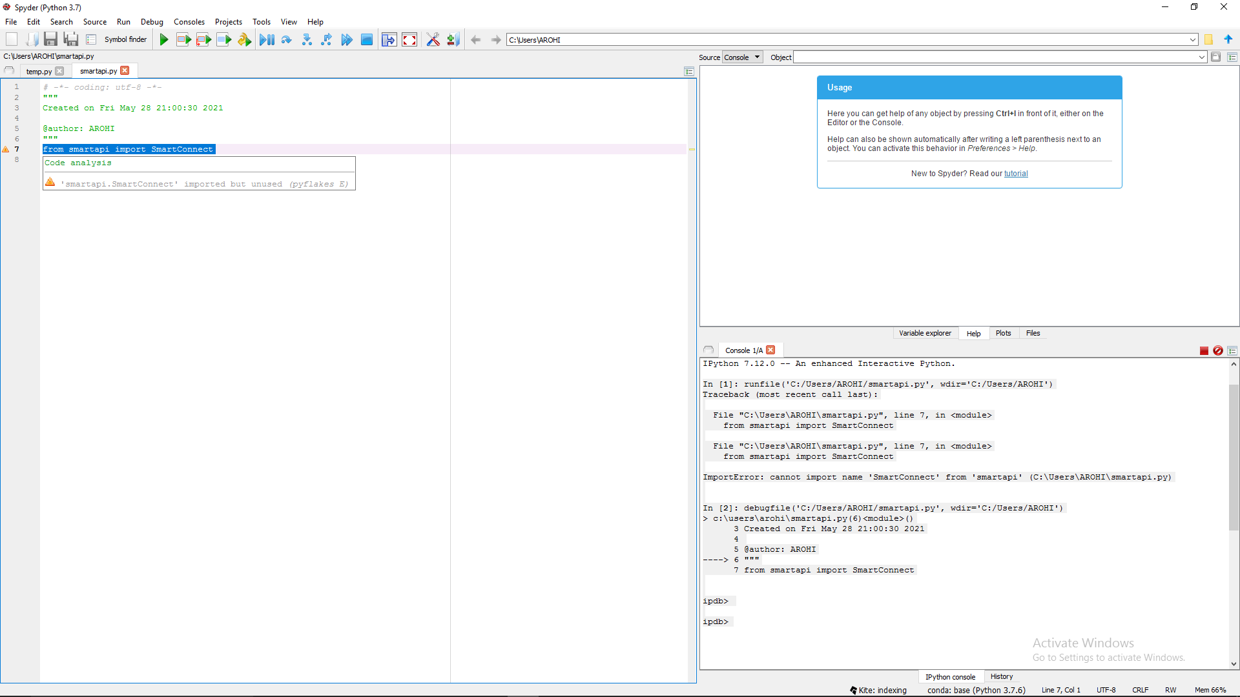Run current cell icon
This screenshot has width=1240, height=697.
pos(183,39)
